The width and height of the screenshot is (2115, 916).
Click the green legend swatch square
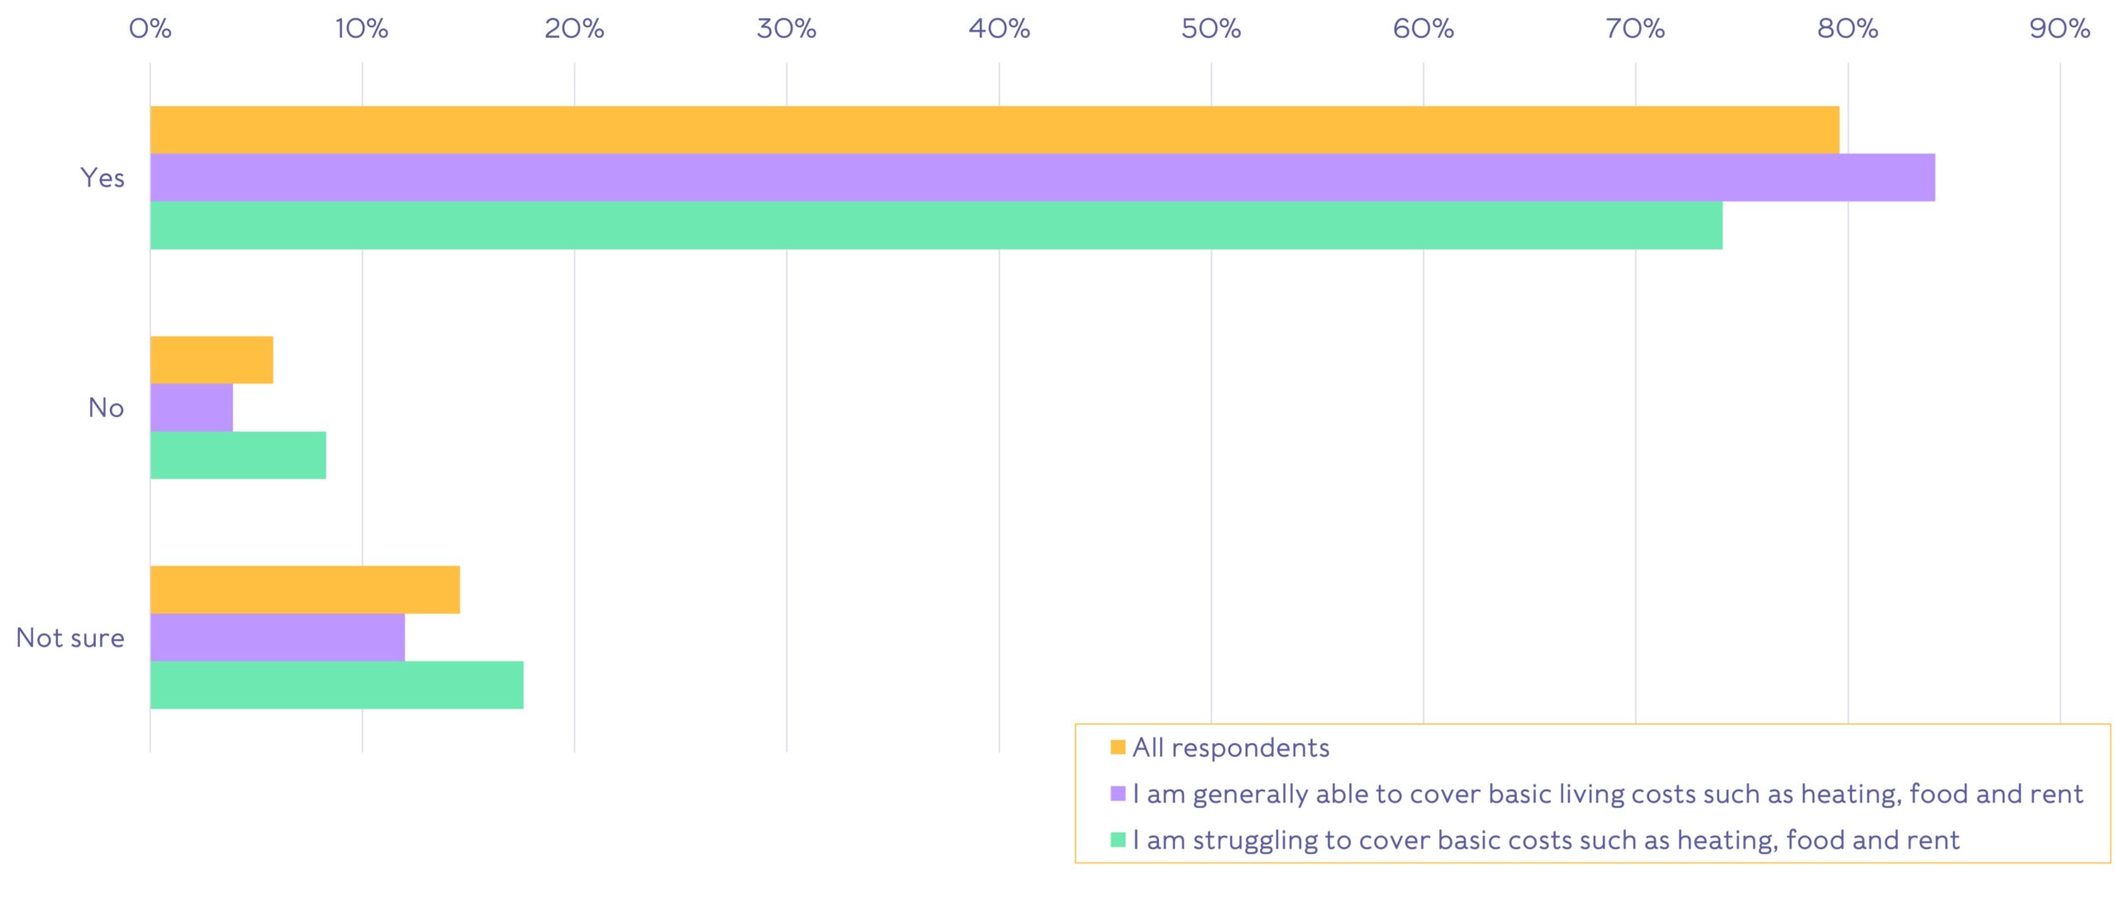1118,840
